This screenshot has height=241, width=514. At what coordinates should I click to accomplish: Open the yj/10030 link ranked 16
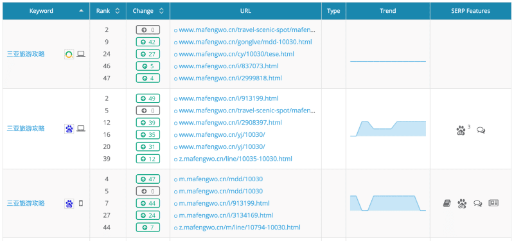(x=222, y=135)
